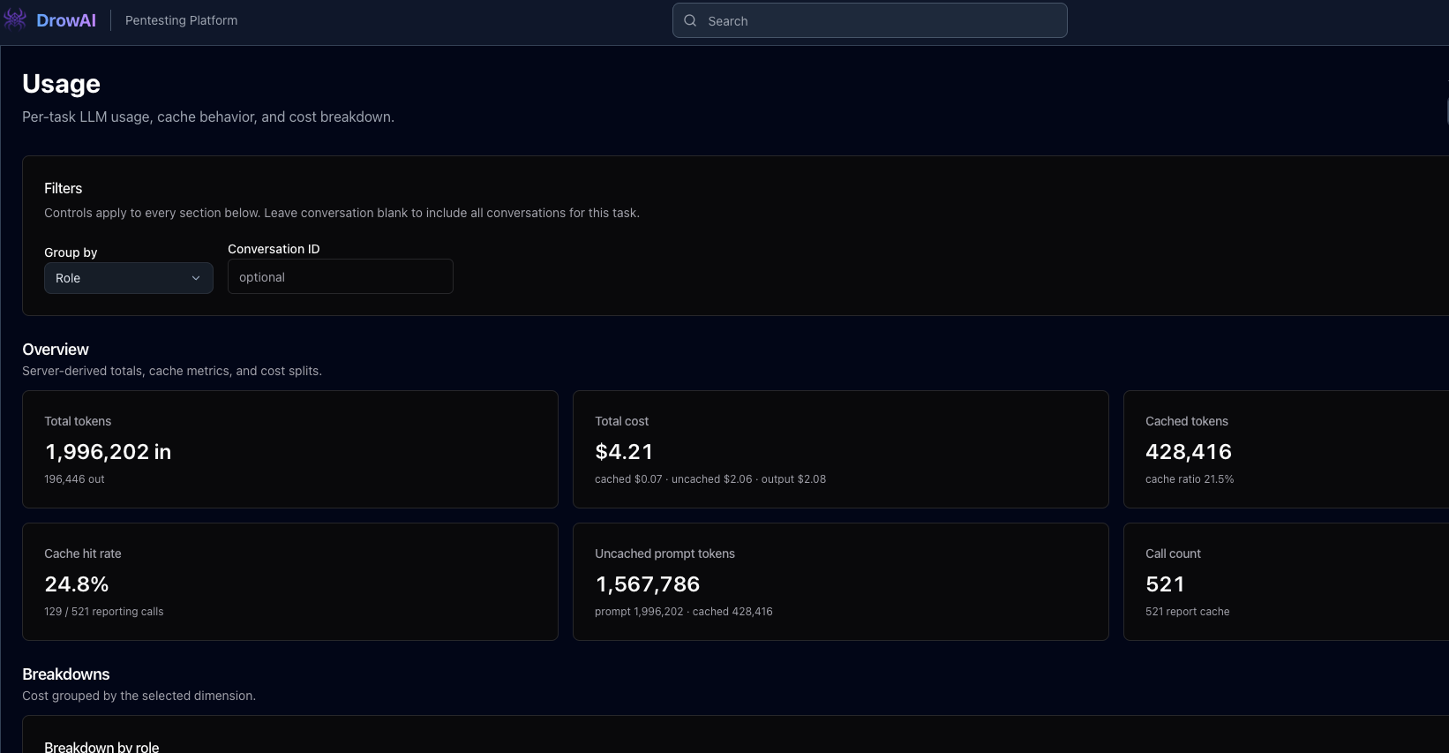The width and height of the screenshot is (1449, 753).
Task: Click the Cached tokens 428,416 card
Action: coord(1286,449)
